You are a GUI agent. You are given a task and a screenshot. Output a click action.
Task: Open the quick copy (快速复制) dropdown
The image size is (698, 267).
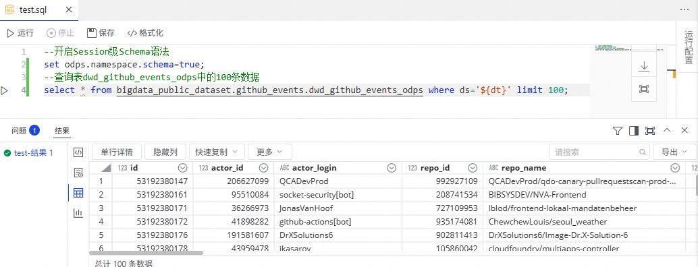tap(217, 152)
